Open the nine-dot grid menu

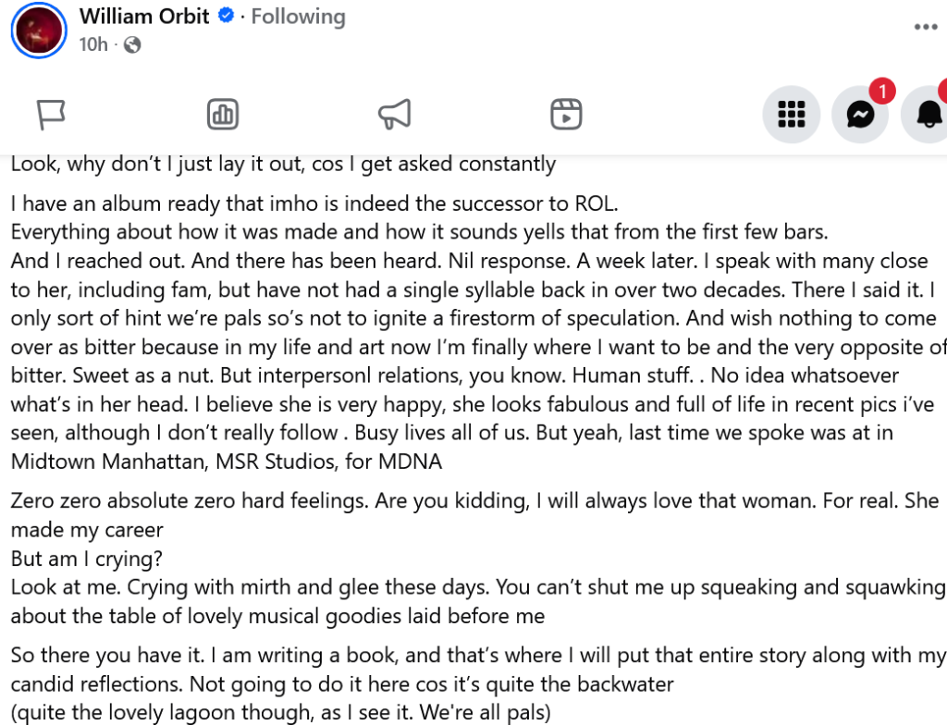(791, 115)
